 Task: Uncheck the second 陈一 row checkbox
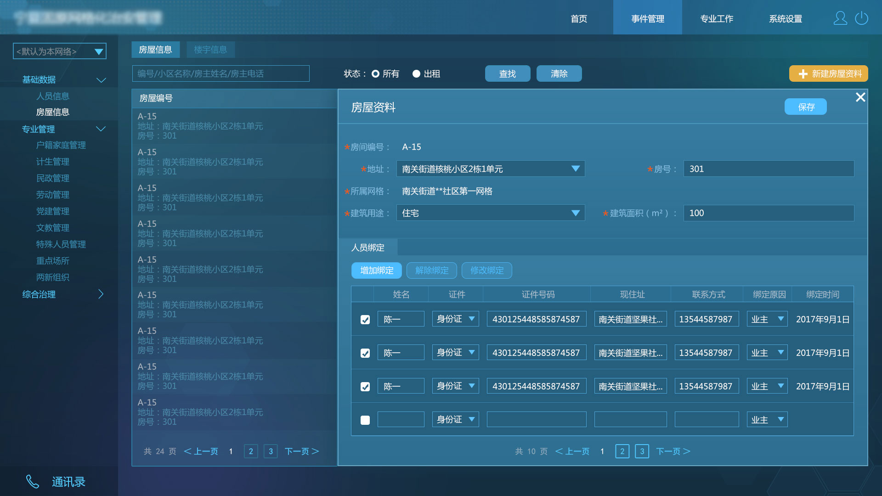pyautogui.click(x=365, y=353)
